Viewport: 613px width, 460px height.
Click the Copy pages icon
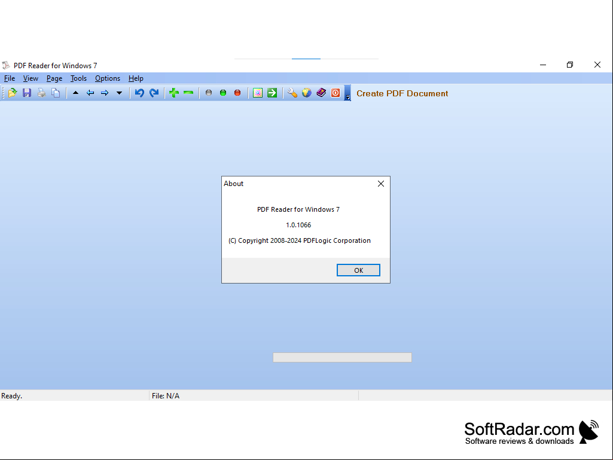[x=56, y=93]
